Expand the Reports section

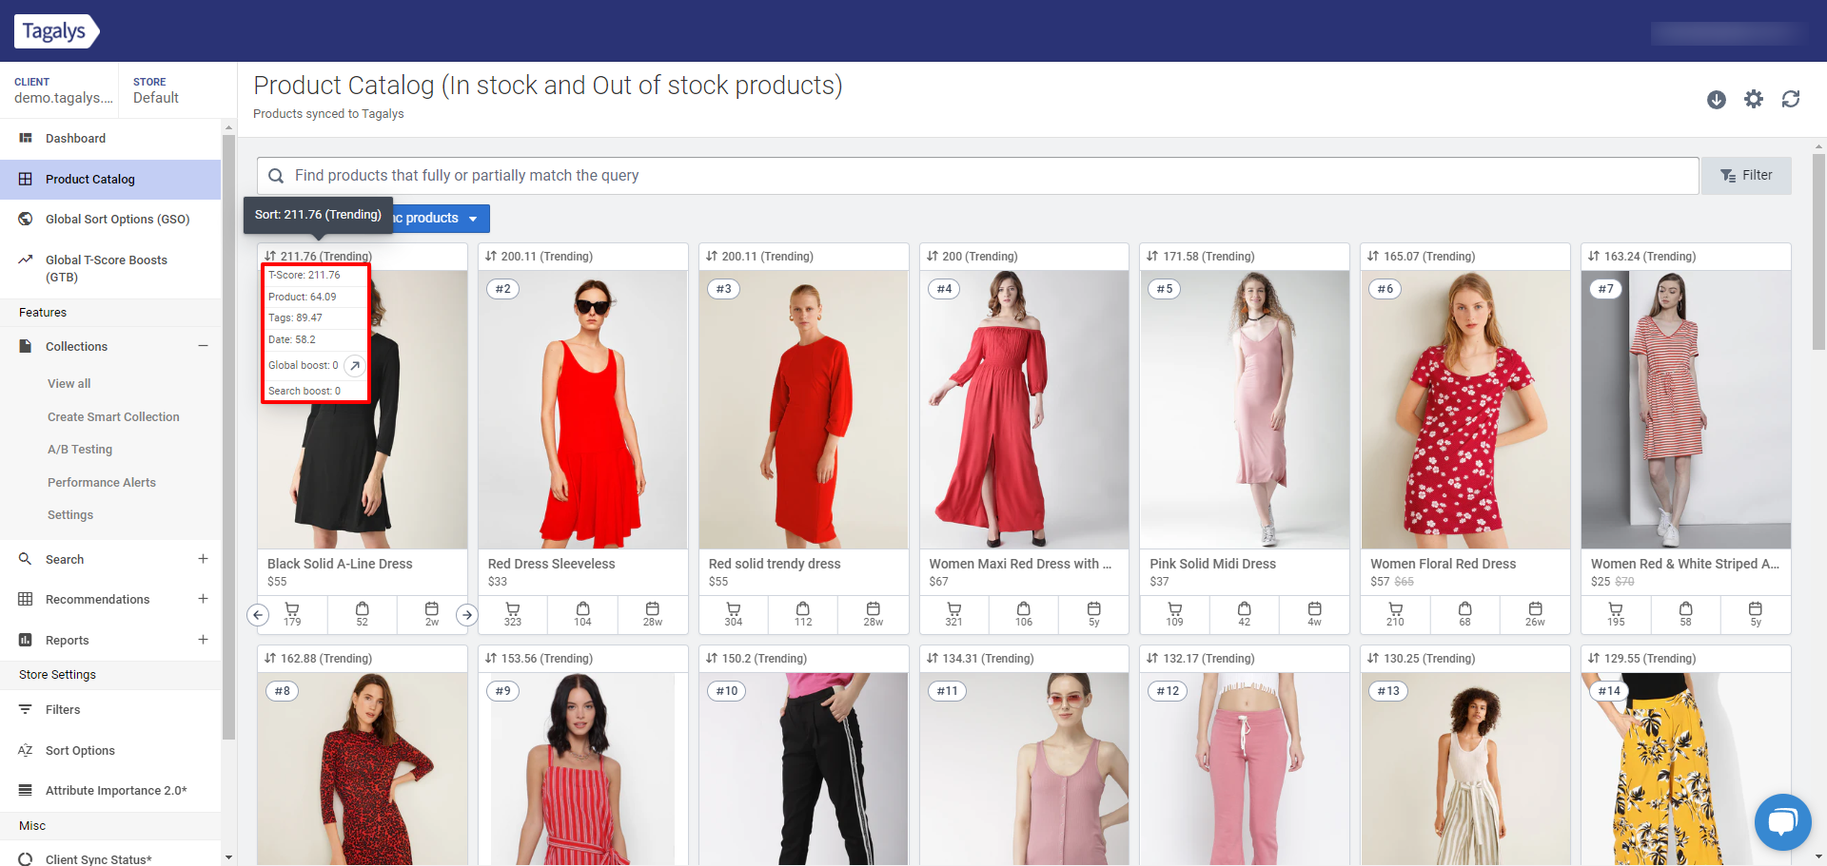203,640
